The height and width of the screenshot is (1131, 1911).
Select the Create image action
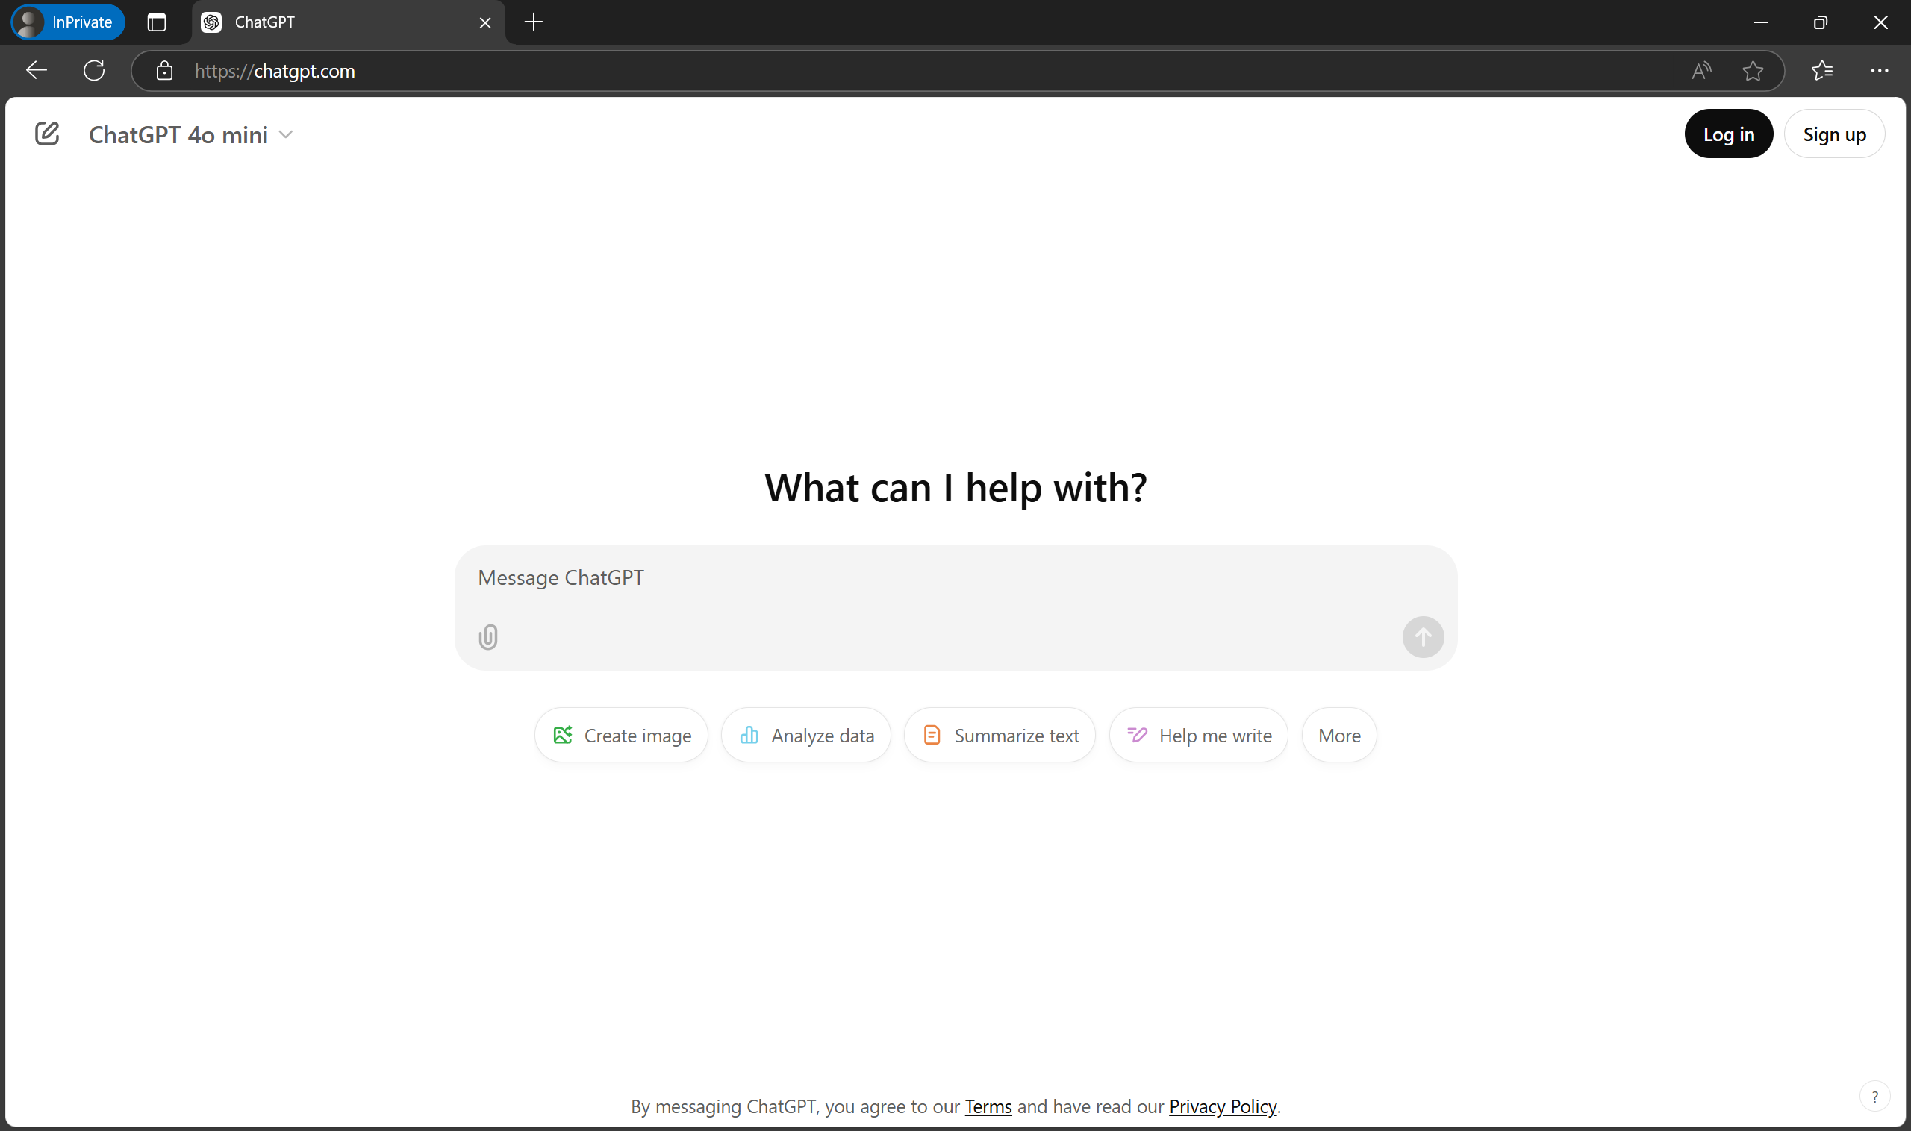621,735
